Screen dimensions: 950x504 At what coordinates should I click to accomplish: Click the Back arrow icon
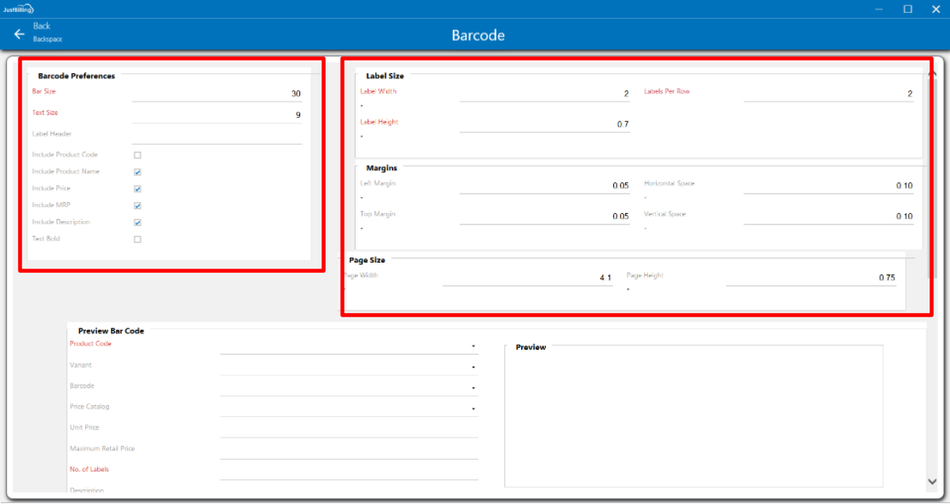(19, 34)
